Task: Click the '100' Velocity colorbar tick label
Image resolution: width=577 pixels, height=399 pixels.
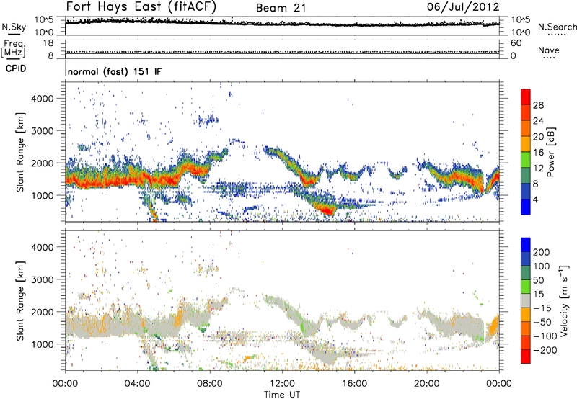Action: [x=542, y=266]
